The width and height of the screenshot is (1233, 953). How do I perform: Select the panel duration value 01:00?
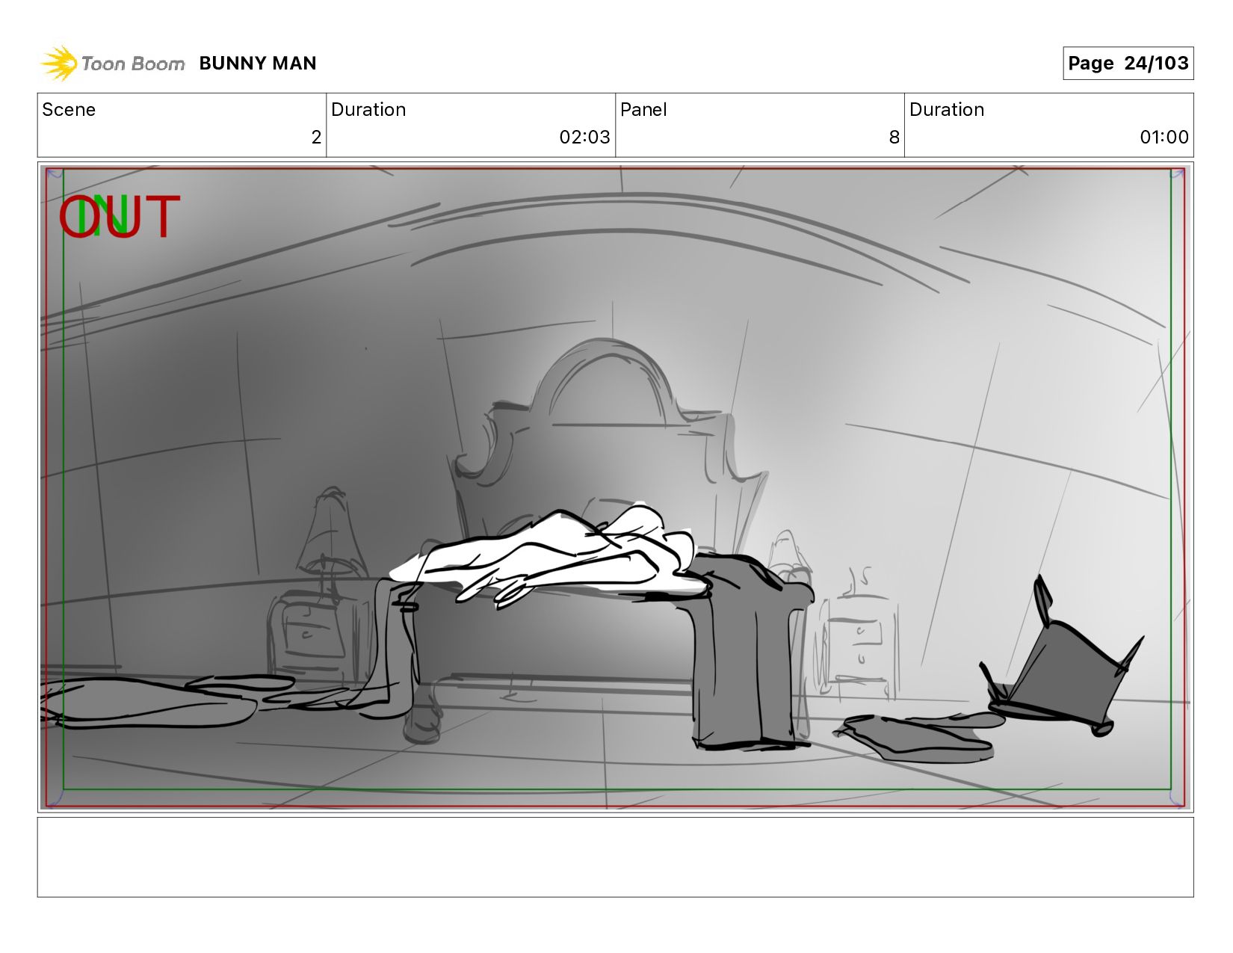(1164, 138)
